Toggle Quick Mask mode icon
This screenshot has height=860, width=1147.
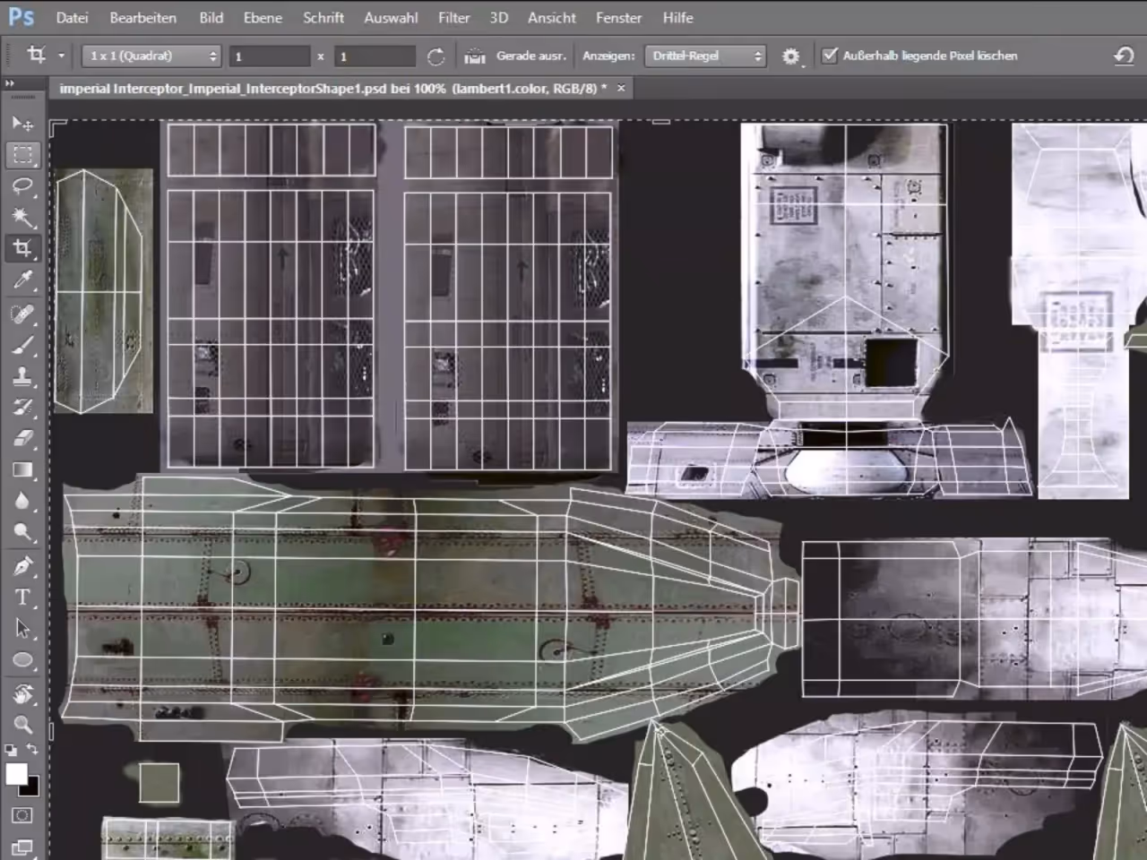click(22, 815)
